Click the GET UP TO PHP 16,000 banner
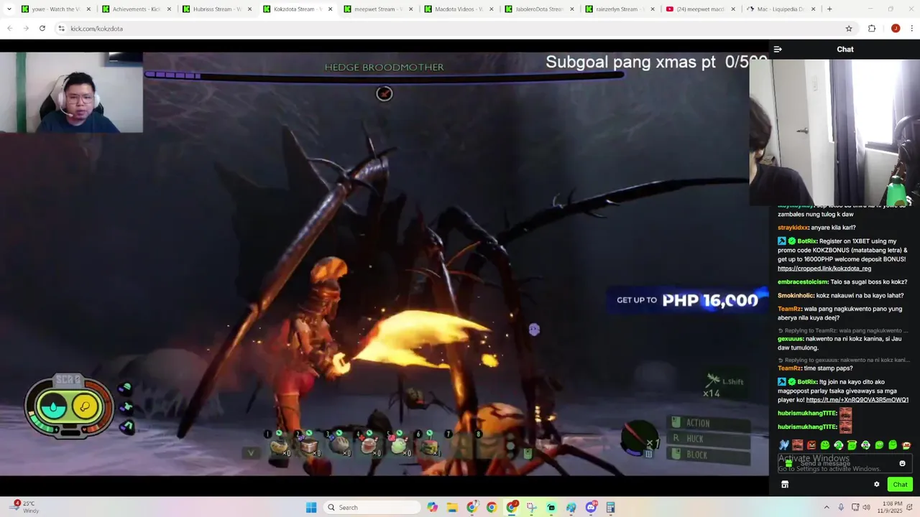Viewport: 920px width, 517px height. [x=689, y=300]
